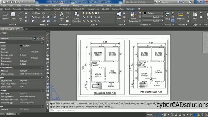208x117 pixels.
Task: Expand the Utilities panel flyout
Action: [183, 25]
